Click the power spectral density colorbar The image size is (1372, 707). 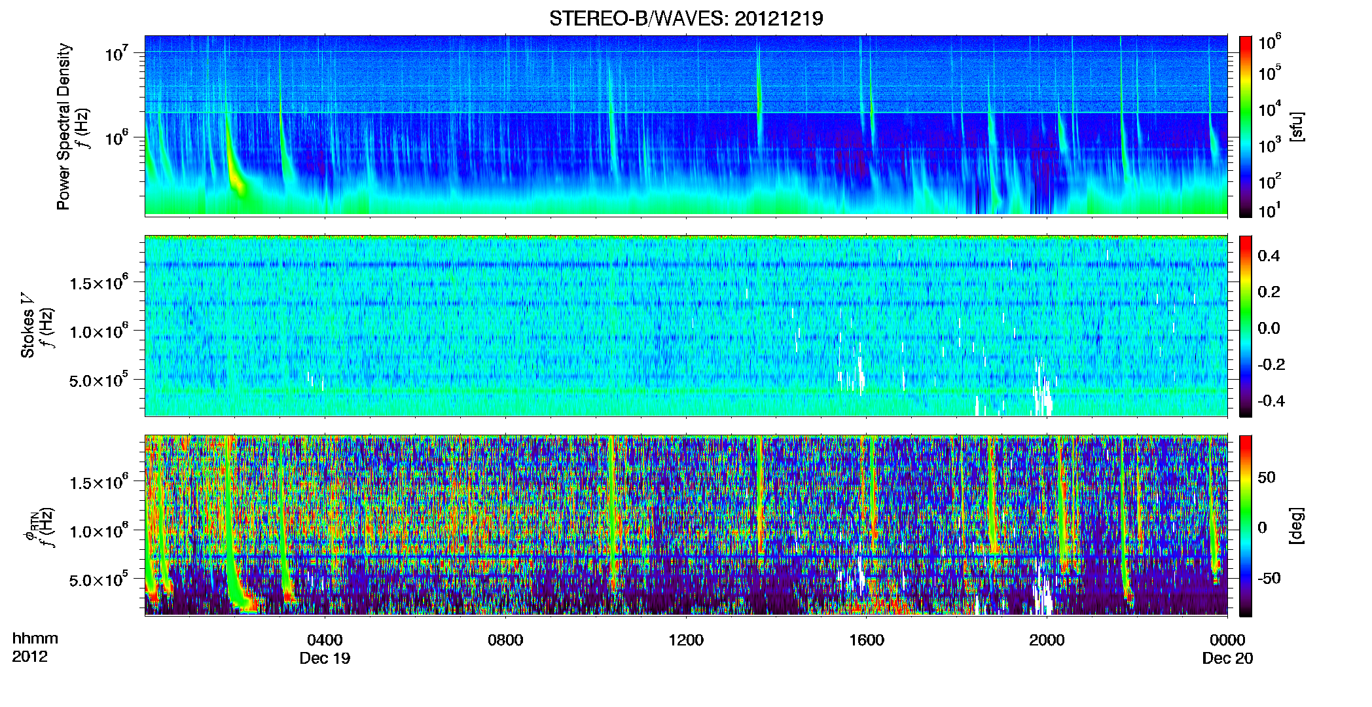(x=1246, y=126)
